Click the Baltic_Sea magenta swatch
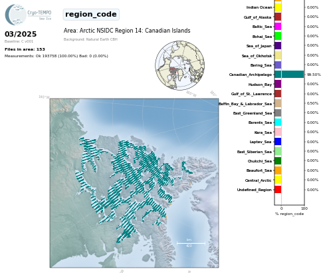This screenshot has height=273, width=327. (278, 27)
